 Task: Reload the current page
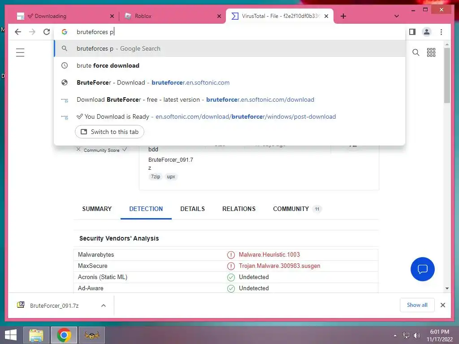[x=47, y=32]
